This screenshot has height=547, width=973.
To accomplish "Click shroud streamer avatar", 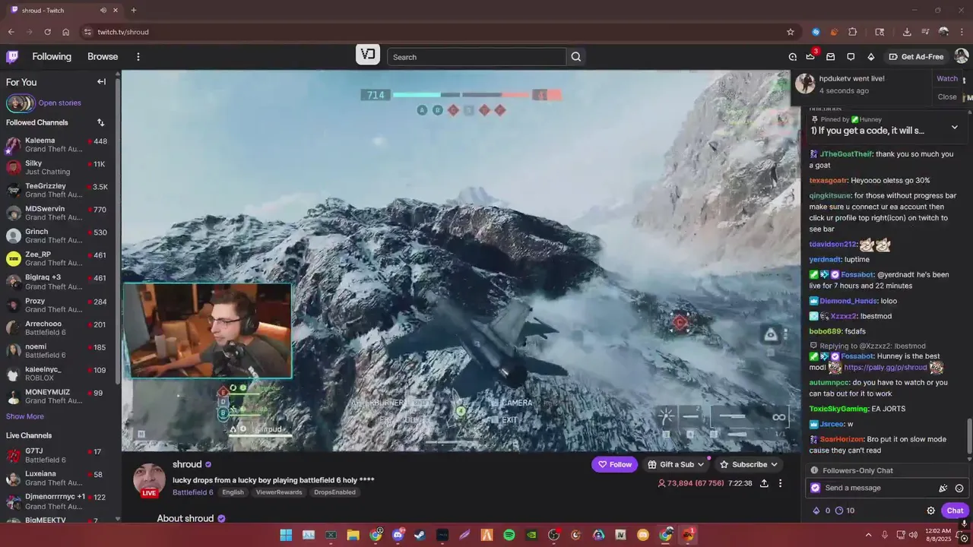I will pos(149,479).
